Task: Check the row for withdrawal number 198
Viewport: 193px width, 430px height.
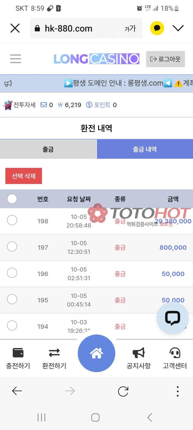Action: tap(12, 221)
